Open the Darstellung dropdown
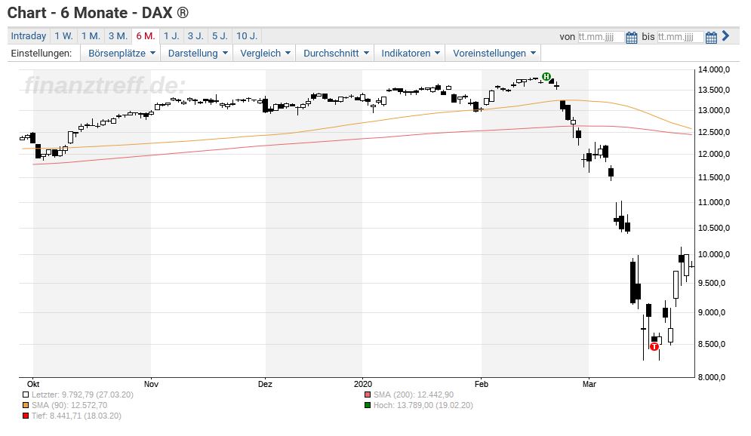The image size is (751, 436). (x=197, y=53)
